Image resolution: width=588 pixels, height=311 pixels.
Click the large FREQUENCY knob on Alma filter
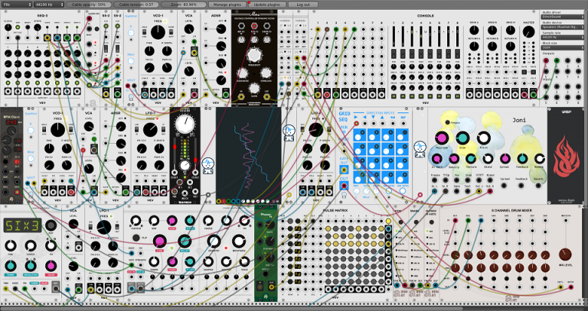tap(254, 56)
